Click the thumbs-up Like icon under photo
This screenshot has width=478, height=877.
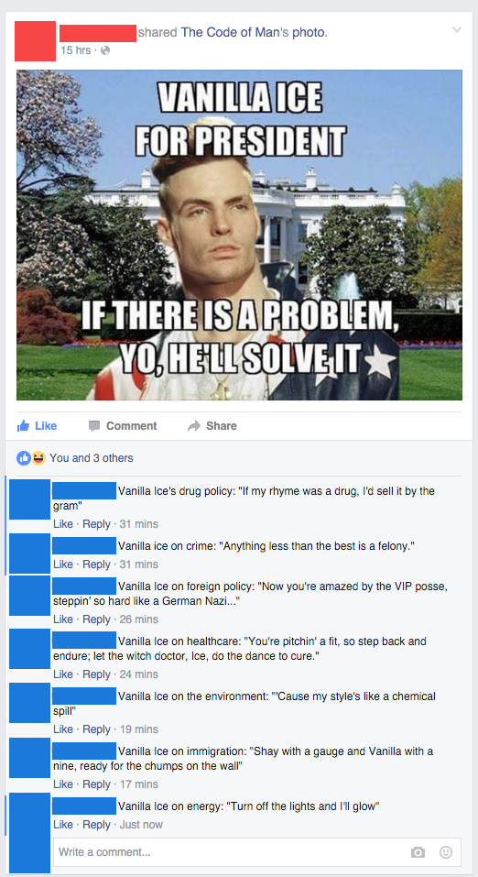point(23,425)
